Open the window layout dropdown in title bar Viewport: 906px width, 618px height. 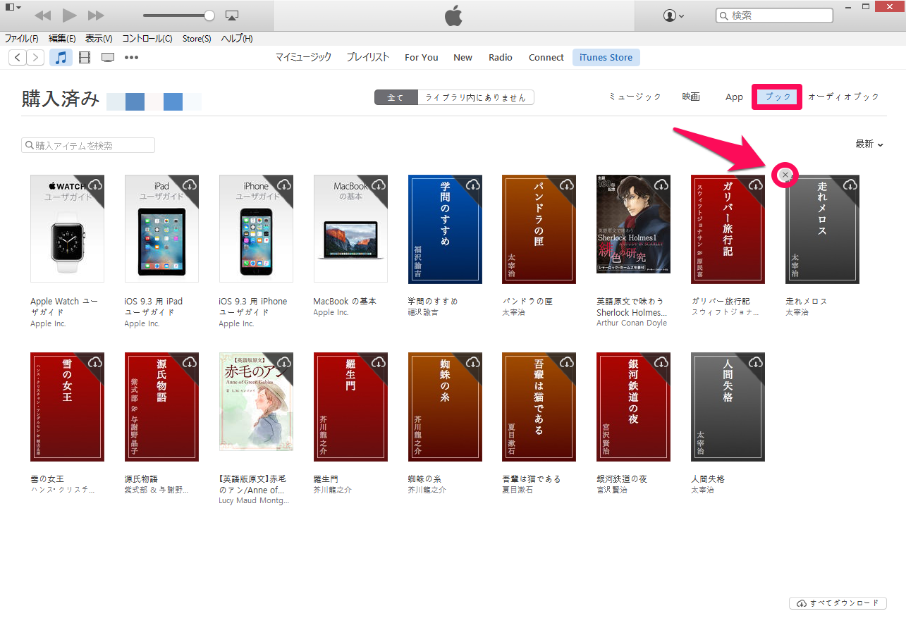[x=13, y=8]
